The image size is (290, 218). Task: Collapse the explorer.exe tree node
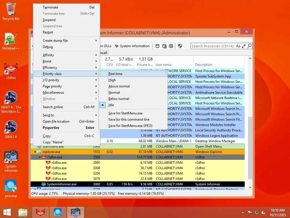[x=35, y=152]
